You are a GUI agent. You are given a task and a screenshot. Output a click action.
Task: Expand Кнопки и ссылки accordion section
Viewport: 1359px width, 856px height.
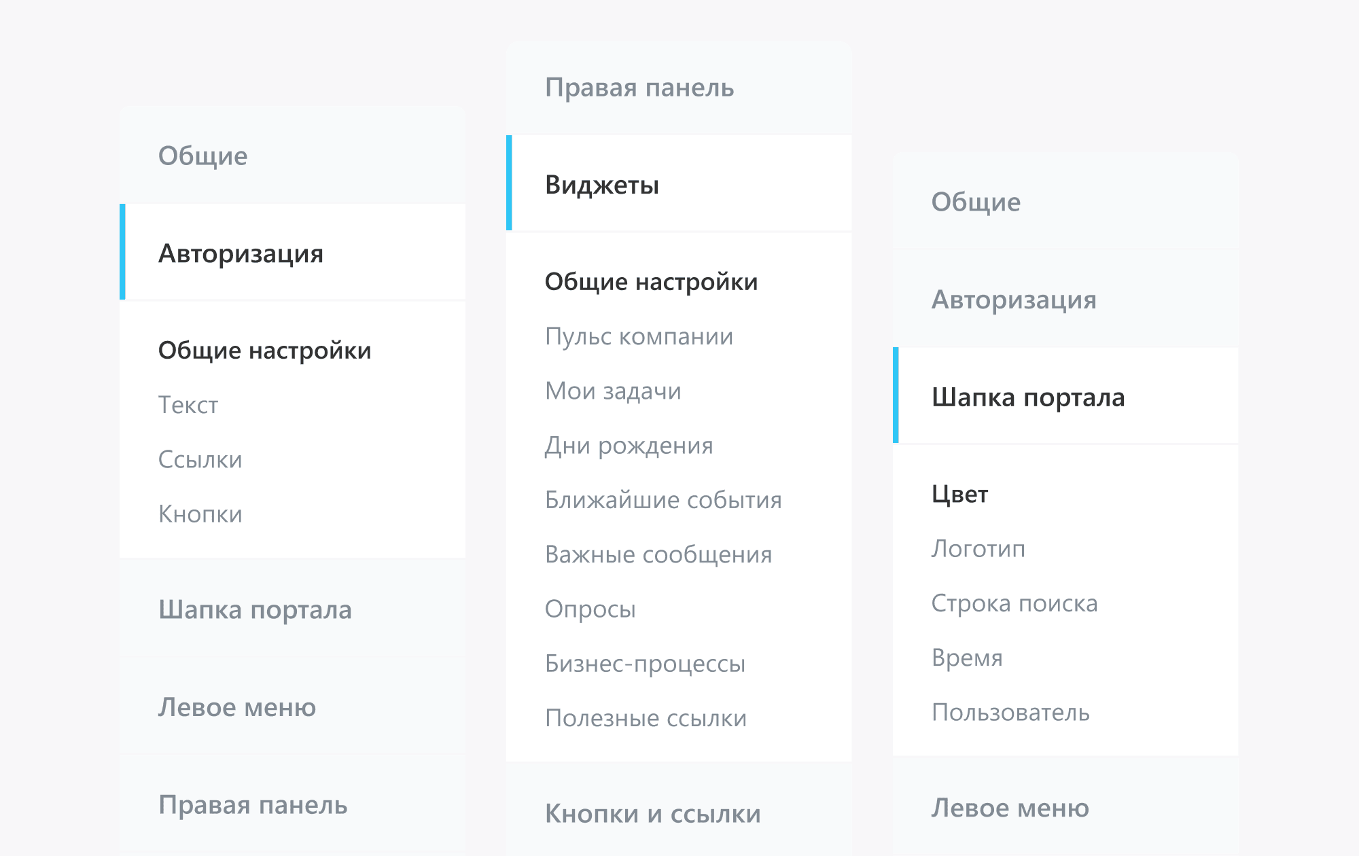652,813
